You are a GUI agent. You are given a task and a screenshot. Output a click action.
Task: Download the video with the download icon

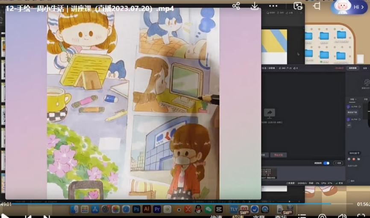tap(255, 6)
